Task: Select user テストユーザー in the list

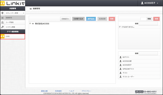Action: (139, 77)
